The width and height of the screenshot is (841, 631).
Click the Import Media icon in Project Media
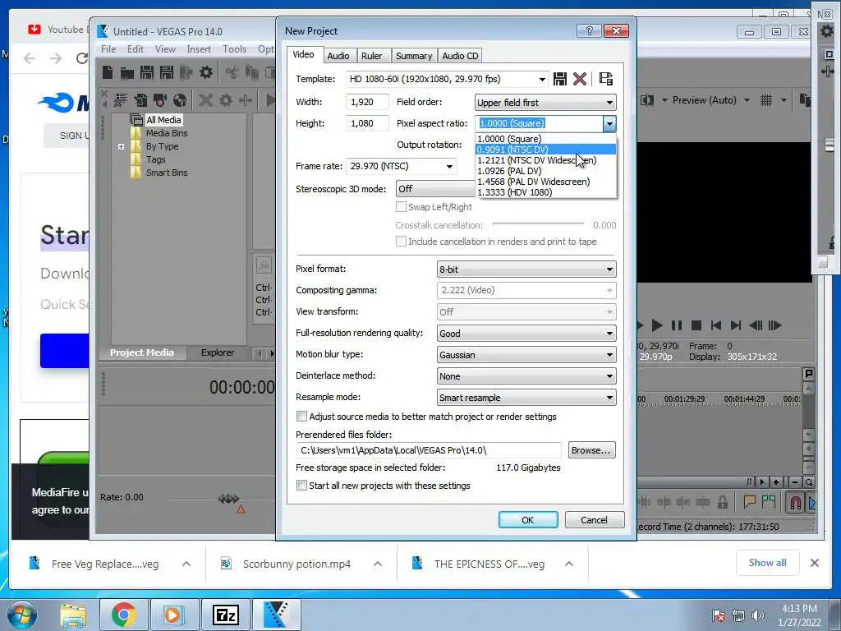click(140, 99)
